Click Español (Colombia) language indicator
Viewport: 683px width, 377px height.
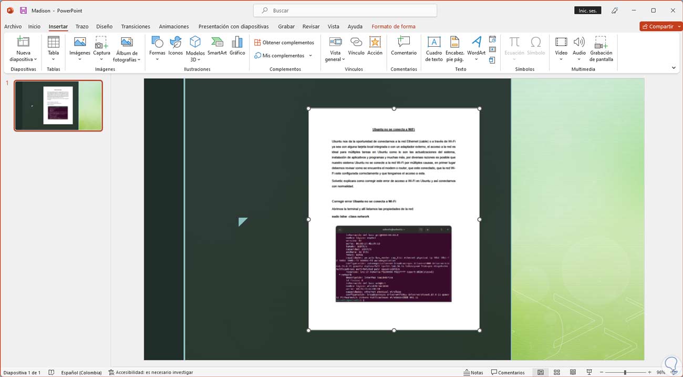81,372
